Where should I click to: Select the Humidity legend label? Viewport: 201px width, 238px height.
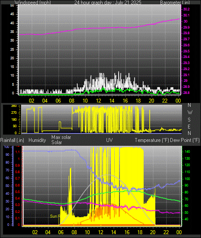pos(37,140)
